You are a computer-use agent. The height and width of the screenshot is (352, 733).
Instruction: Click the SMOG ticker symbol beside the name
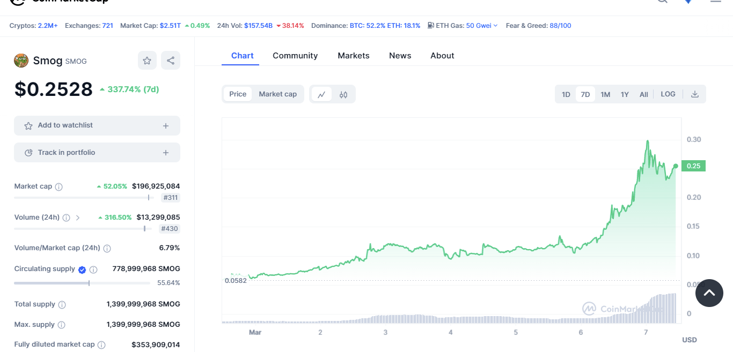76,62
